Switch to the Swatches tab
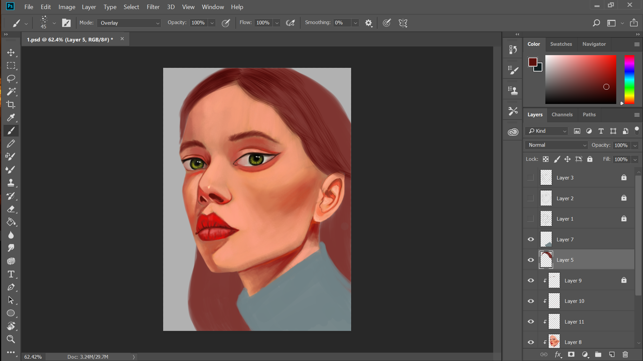Viewport: 643px width, 361px height. (x=561, y=44)
